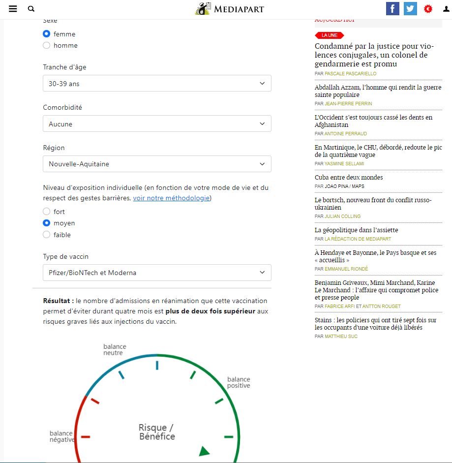Open author link Matthieu Suc

pyautogui.click(x=341, y=337)
